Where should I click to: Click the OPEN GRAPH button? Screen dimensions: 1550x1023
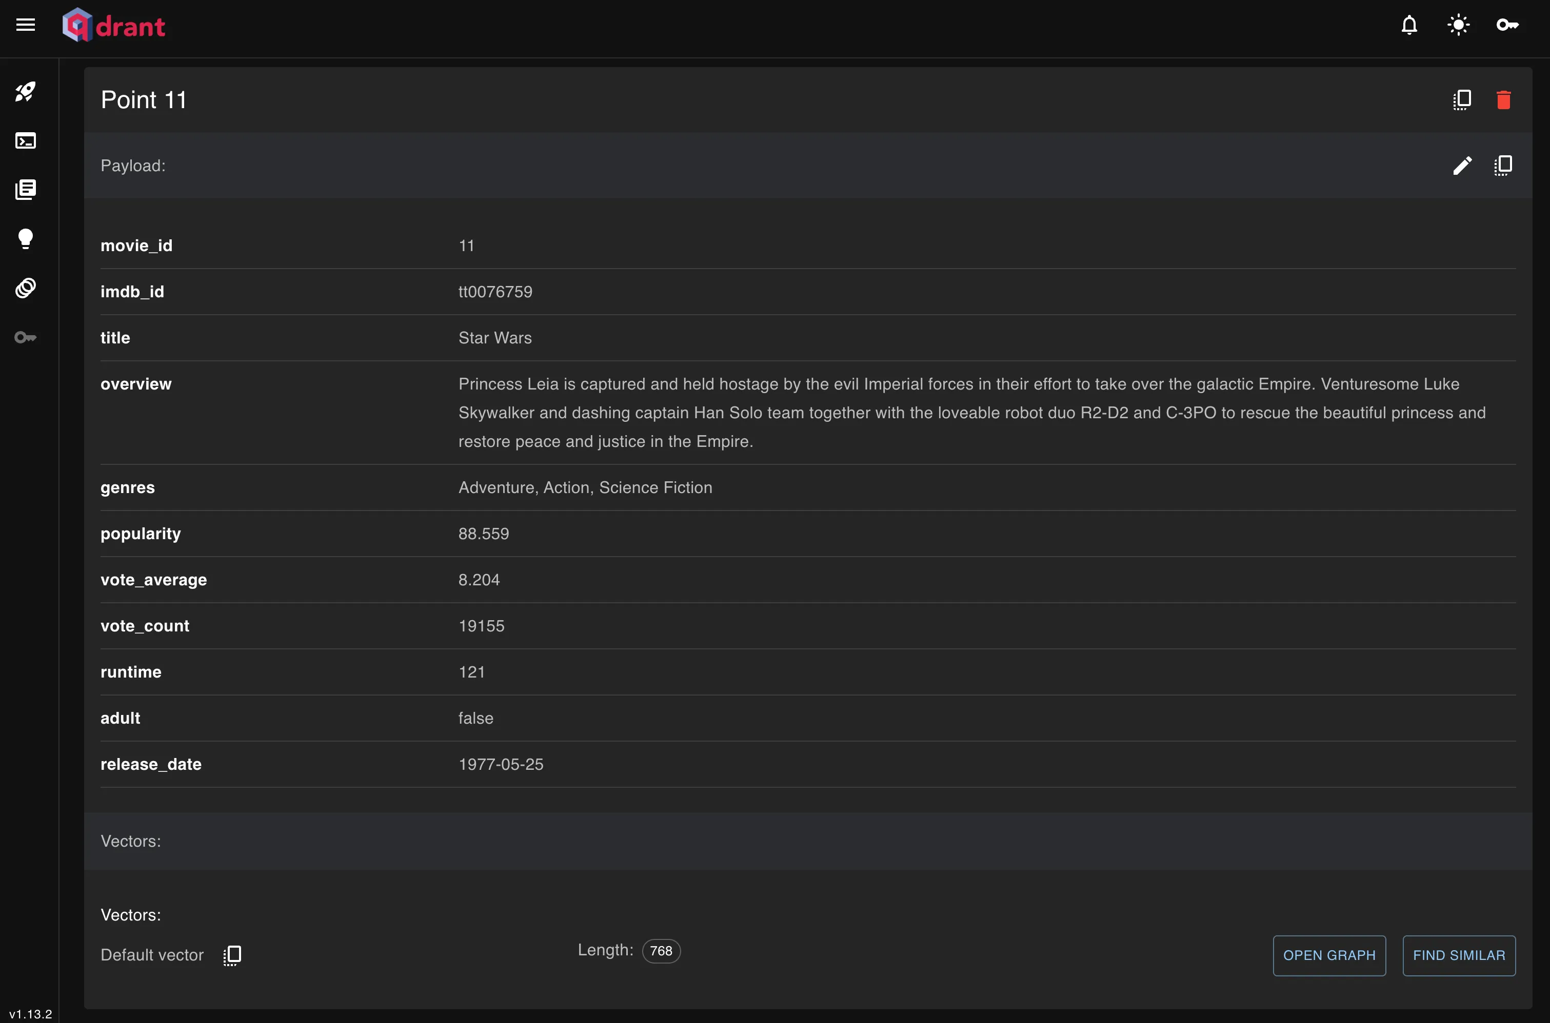click(x=1329, y=955)
